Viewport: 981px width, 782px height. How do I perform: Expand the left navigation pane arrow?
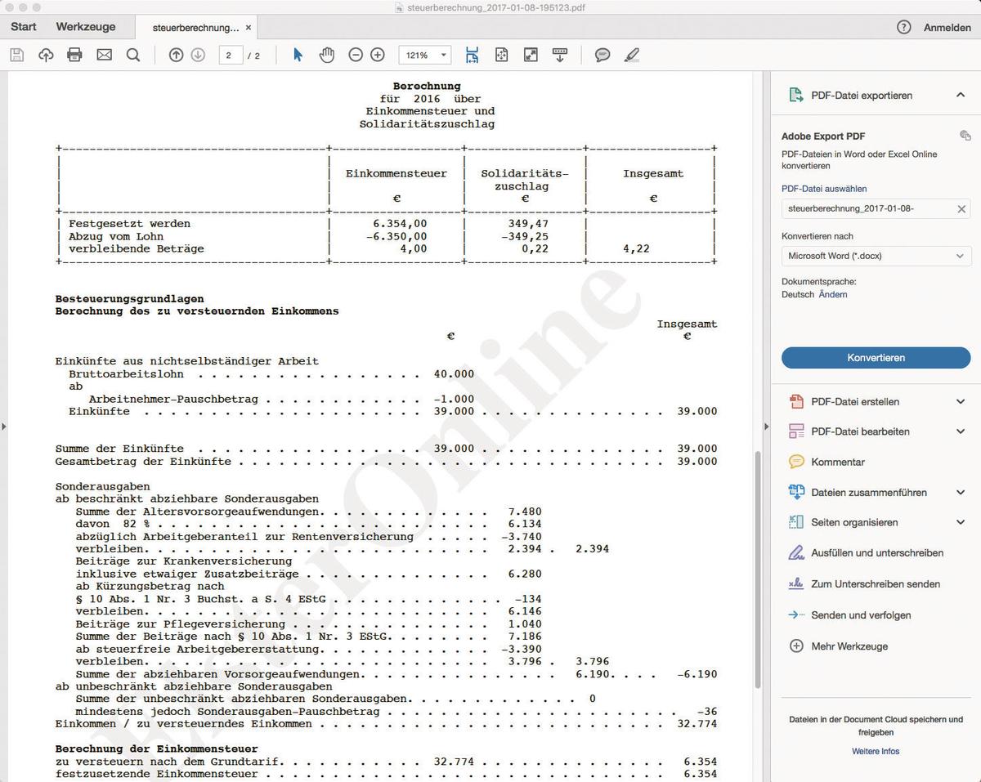tap(3, 426)
